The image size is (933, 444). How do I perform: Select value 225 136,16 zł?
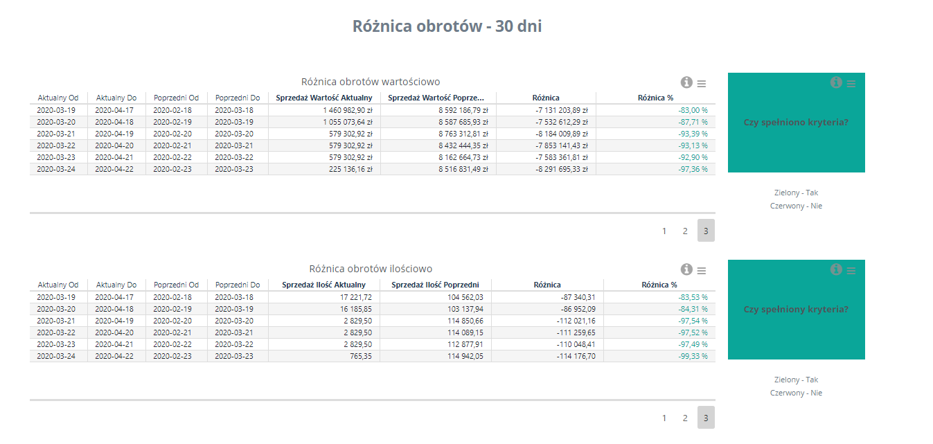coord(351,169)
